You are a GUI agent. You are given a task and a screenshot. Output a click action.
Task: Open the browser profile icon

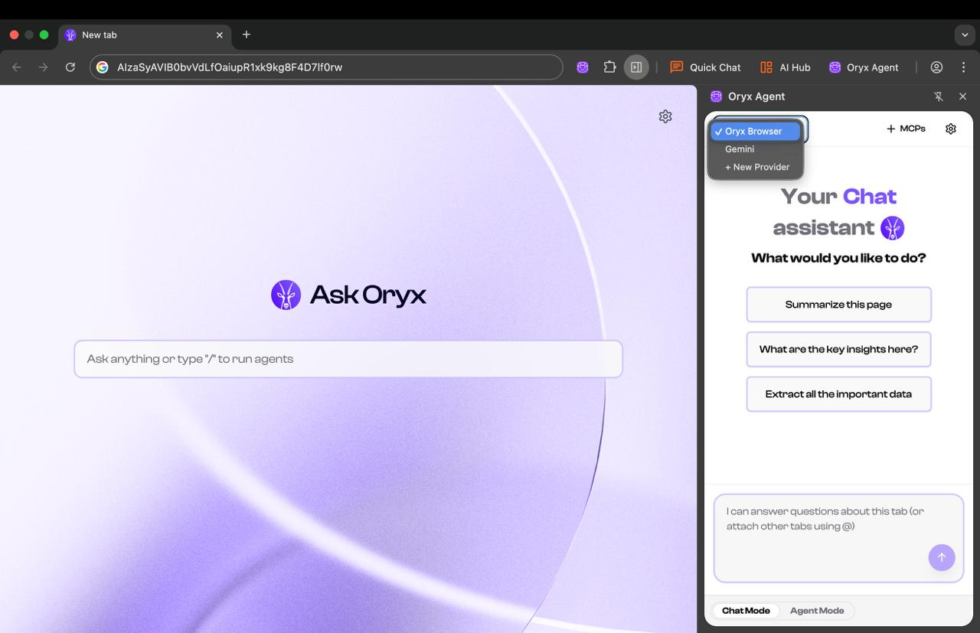point(936,67)
